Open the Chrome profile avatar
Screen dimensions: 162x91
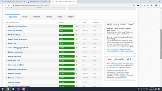point(156,6)
